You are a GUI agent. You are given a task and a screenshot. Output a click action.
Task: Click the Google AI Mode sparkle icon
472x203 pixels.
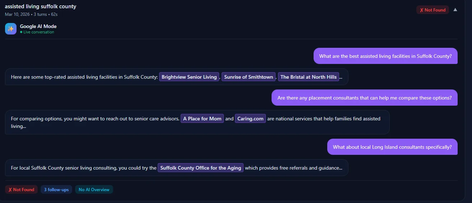[11, 29]
